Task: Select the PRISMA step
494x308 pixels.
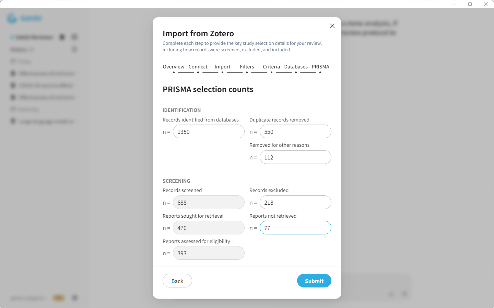Action: [320, 67]
